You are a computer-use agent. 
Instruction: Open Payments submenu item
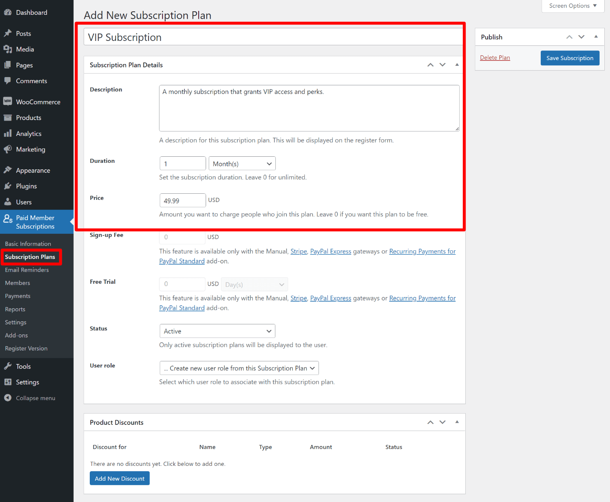coord(18,296)
